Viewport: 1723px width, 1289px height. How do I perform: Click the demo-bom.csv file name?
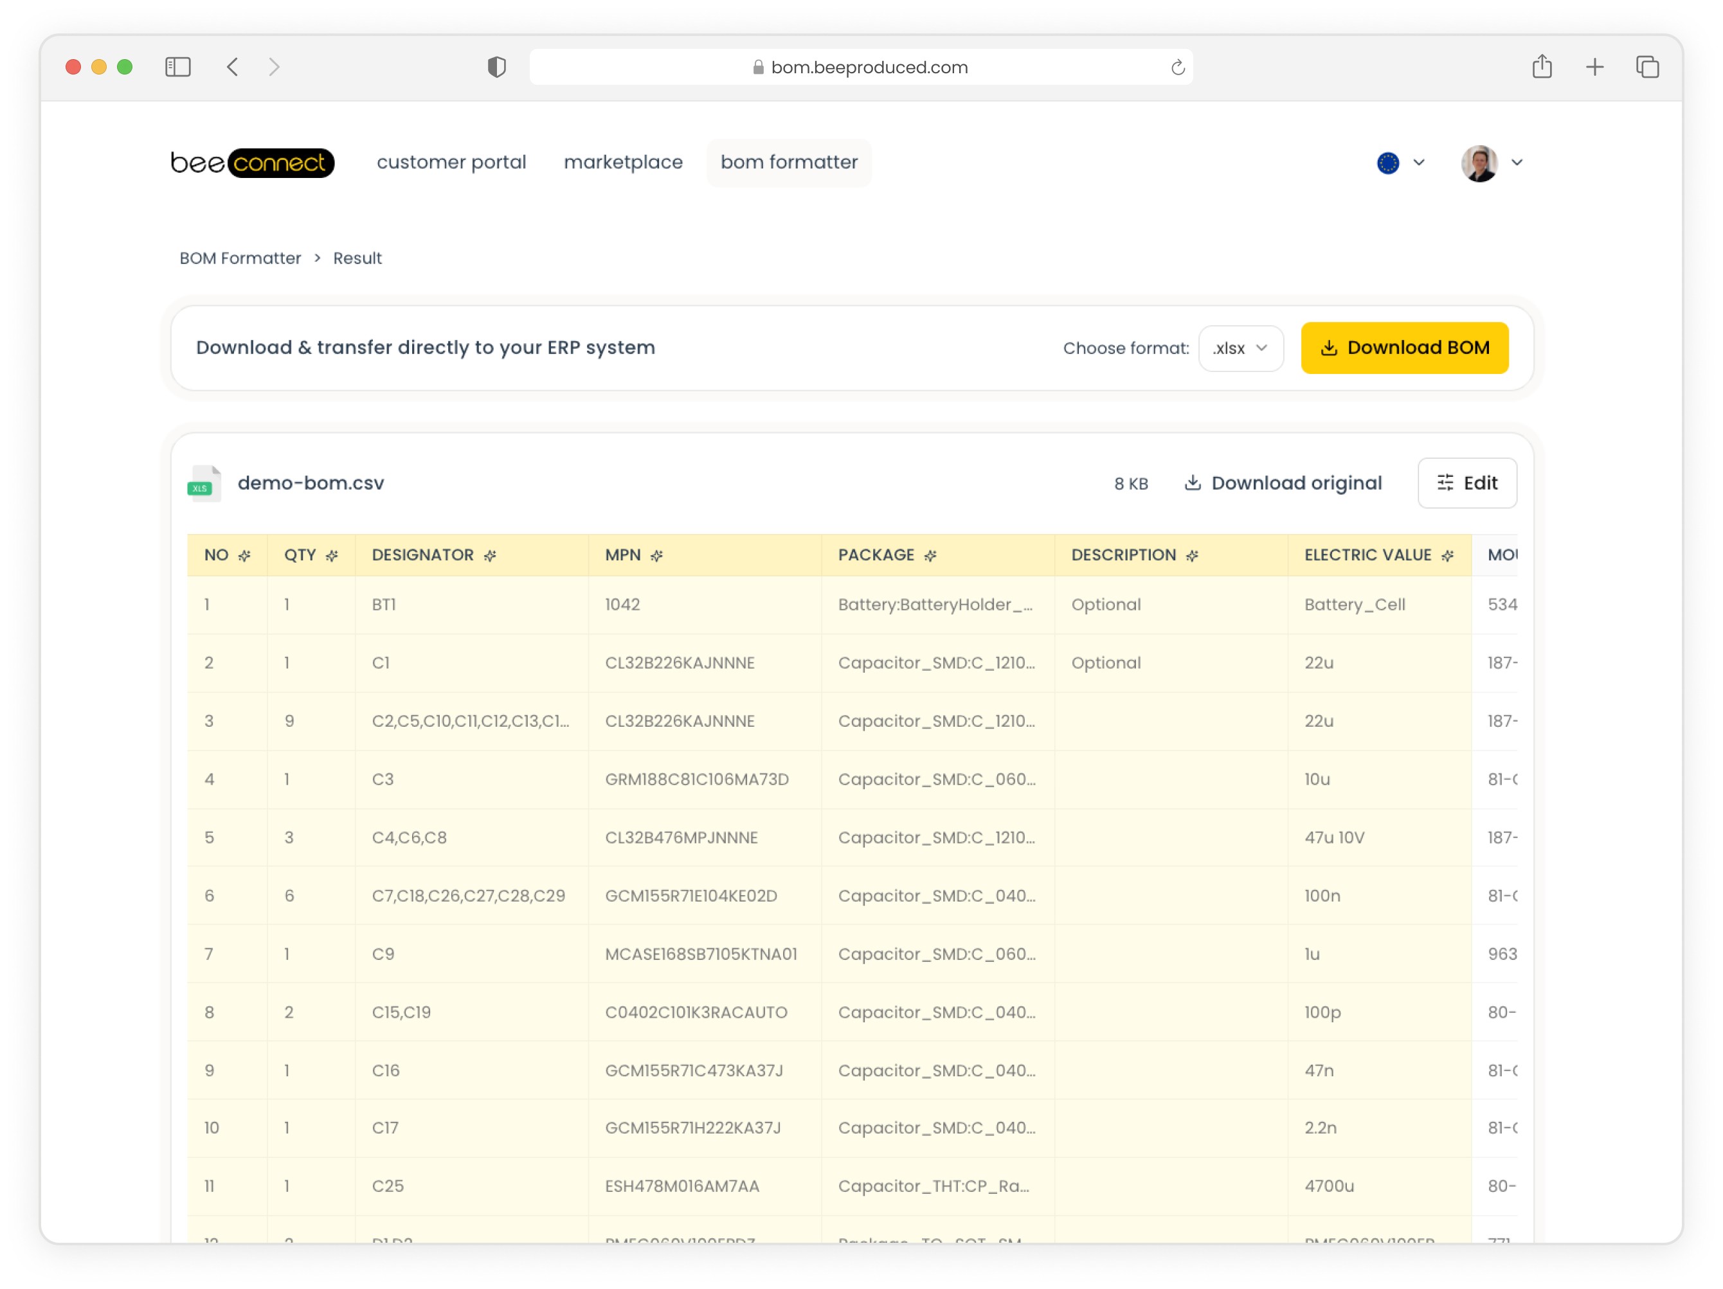pos(311,483)
